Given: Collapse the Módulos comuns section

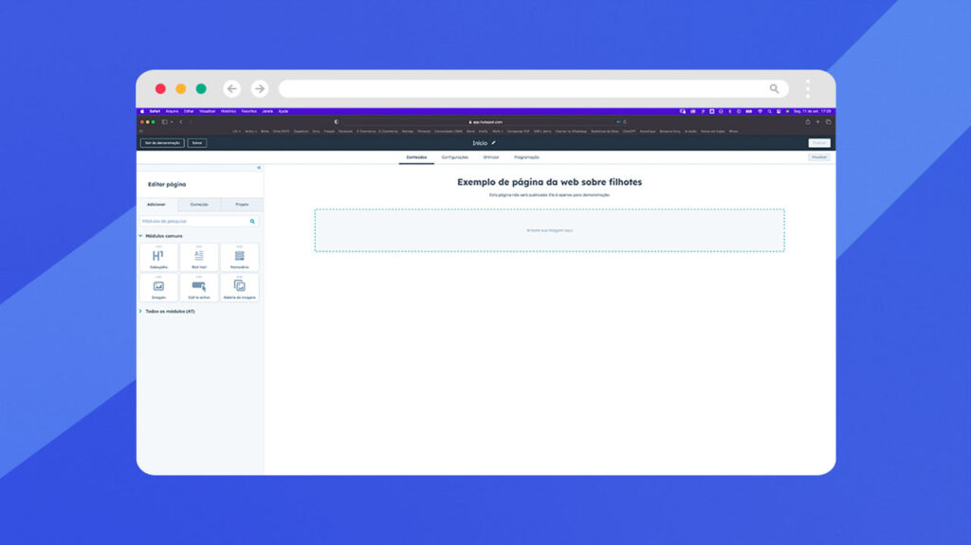Looking at the screenshot, I should pyautogui.click(x=140, y=236).
